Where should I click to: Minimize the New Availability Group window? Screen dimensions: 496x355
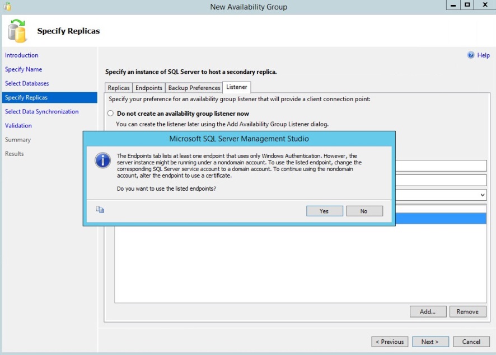coord(453,5)
